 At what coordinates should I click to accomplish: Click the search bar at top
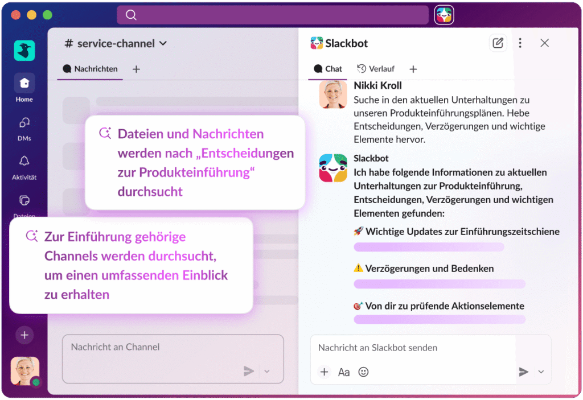pos(273,15)
